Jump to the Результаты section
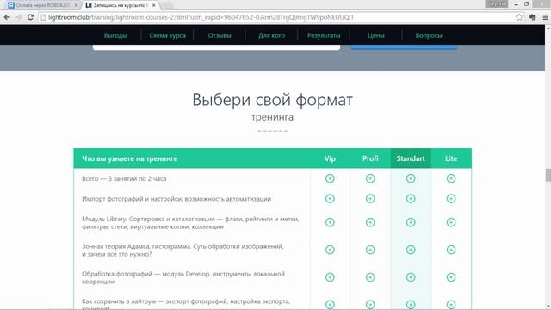This screenshot has height=310, width=551. (324, 35)
